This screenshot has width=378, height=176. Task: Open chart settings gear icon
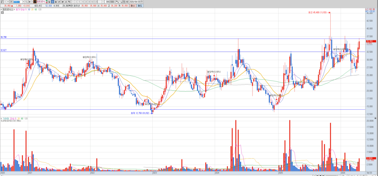click(127, 2)
